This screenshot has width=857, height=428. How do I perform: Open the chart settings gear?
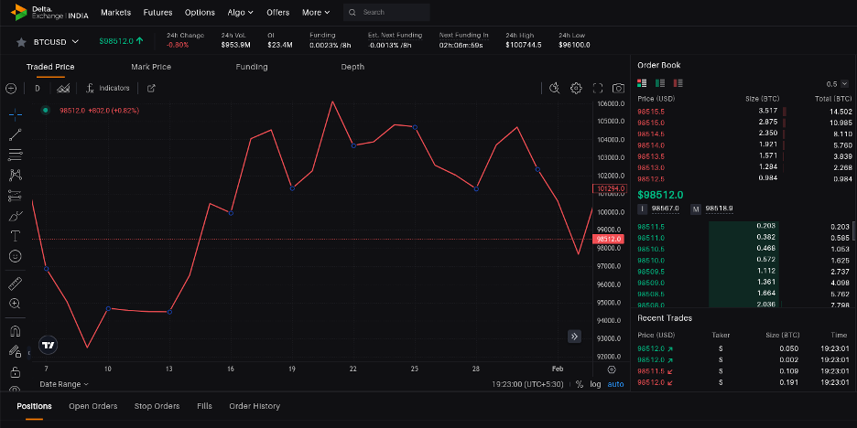coord(576,89)
